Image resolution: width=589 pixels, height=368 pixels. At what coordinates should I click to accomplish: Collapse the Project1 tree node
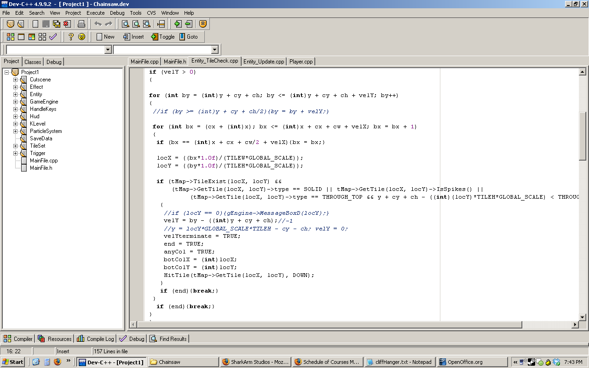pos(7,72)
